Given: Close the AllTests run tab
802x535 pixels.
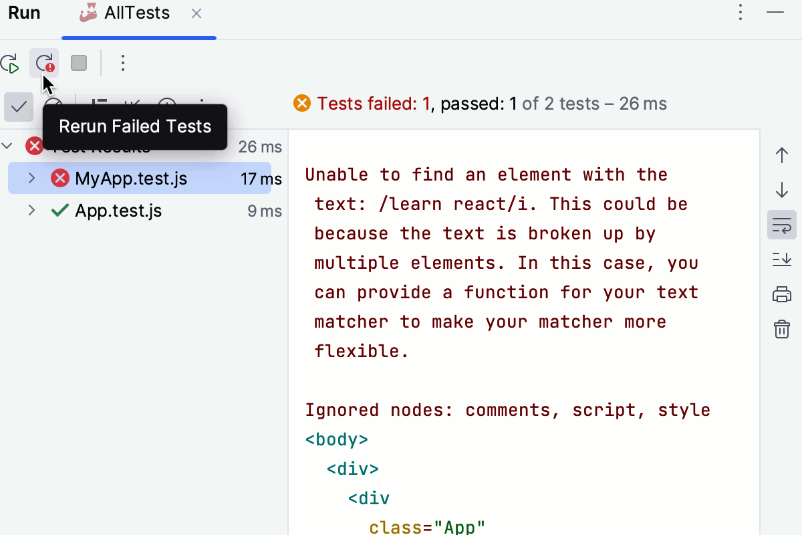Looking at the screenshot, I should tap(196, 12).
